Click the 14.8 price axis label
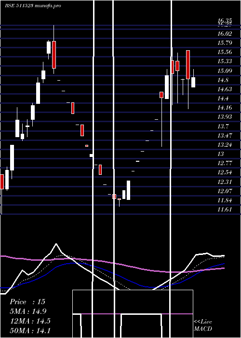Viewport: 241px width, 338px height. pyautogui.click(x=223, y=81)
